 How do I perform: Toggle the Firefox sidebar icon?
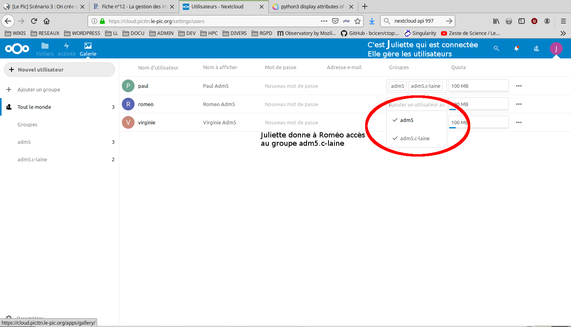coord(522,21)
